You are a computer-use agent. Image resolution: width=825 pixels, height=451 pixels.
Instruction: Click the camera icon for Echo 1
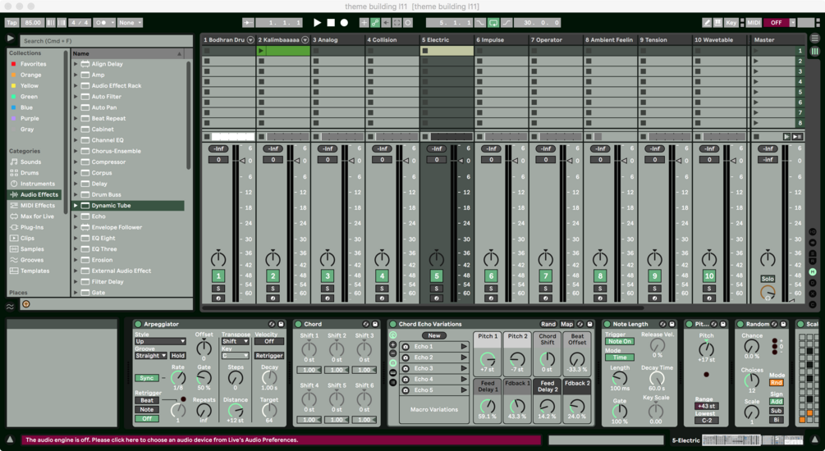click(406, 347)
